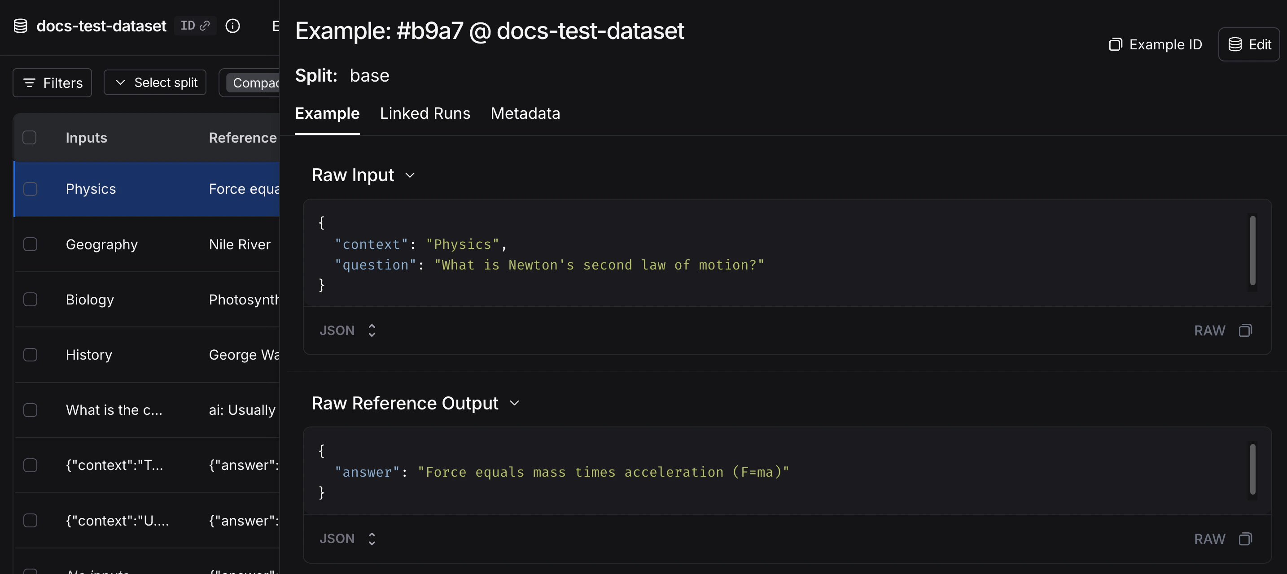Click the Edit button
1287x574 pixels.
tap(1249, 44)
